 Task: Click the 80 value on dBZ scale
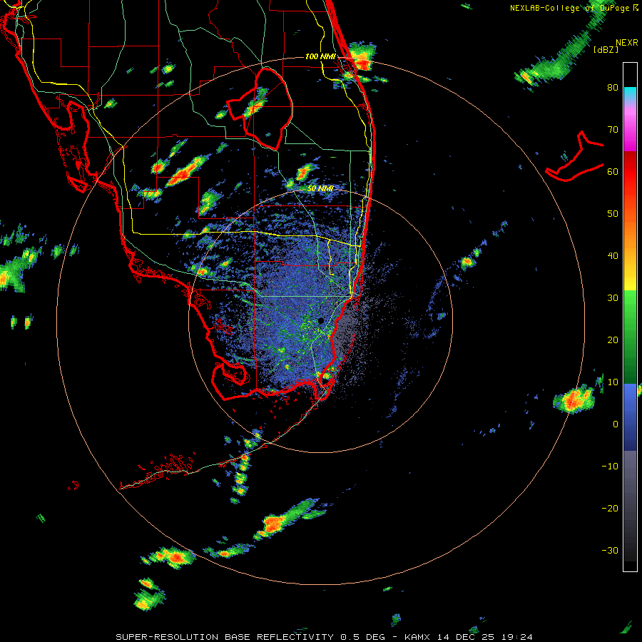[613, 88]
